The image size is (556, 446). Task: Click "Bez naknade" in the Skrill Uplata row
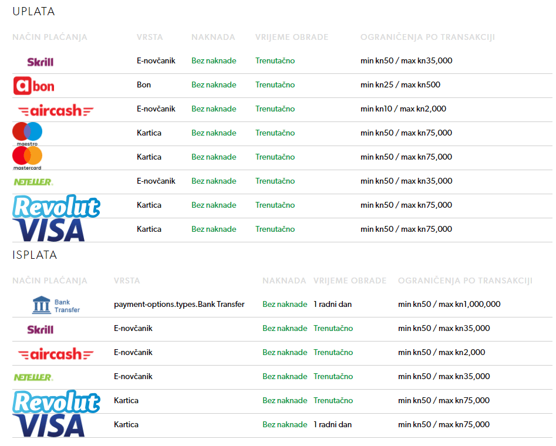[x=214, y=60]
